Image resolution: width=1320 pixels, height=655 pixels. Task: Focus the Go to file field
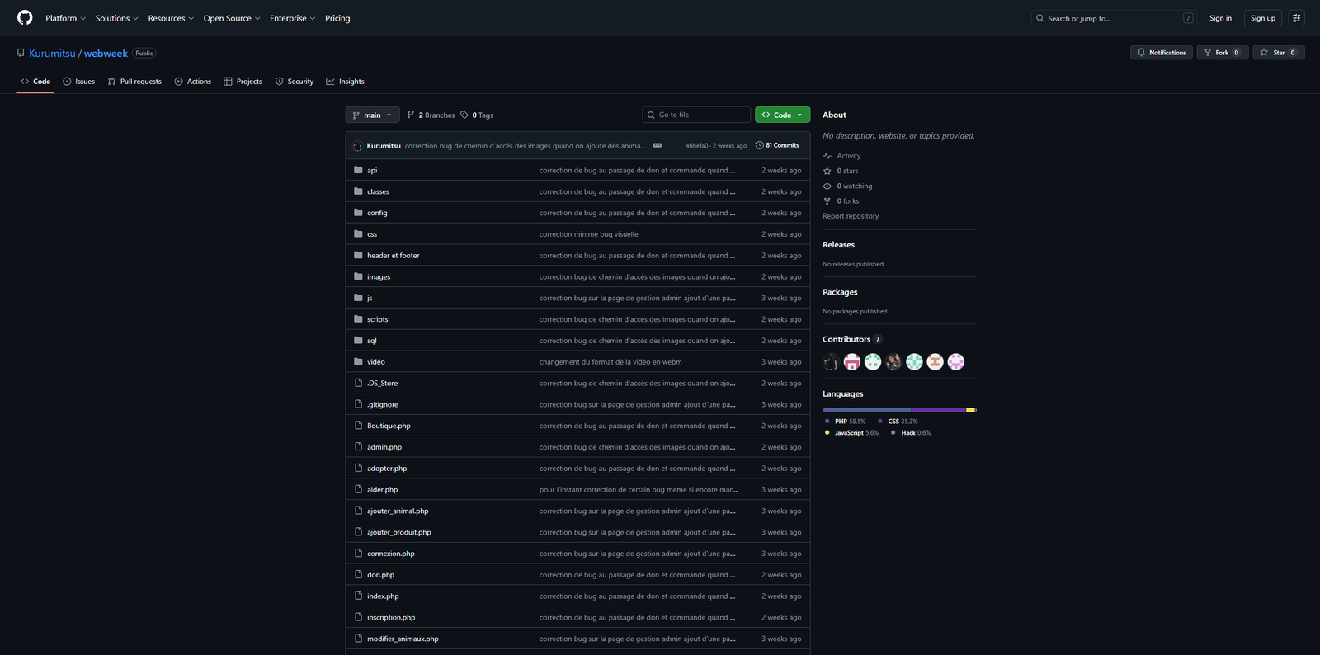point(696,115)
